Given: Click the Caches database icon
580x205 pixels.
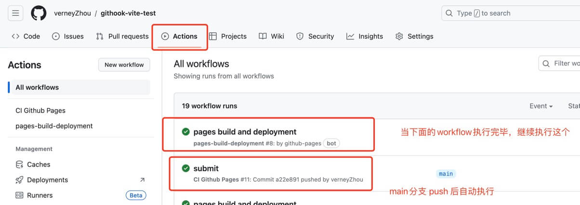Looking at the screenshot, I should (19, 165).
